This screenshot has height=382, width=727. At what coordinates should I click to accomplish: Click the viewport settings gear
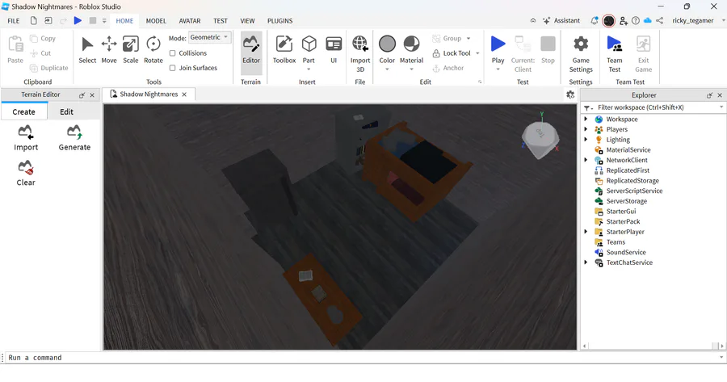pyautogui.click(x=570, y=94)
